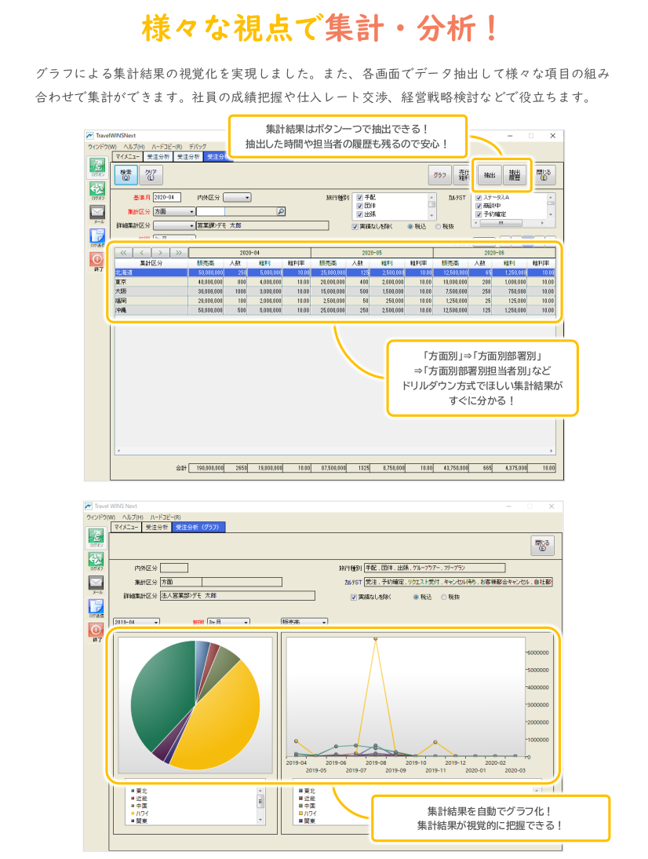Open ハードコピー(R) menu in the upper window
Viewport: 648px width, 859px height.
(167, 147)
